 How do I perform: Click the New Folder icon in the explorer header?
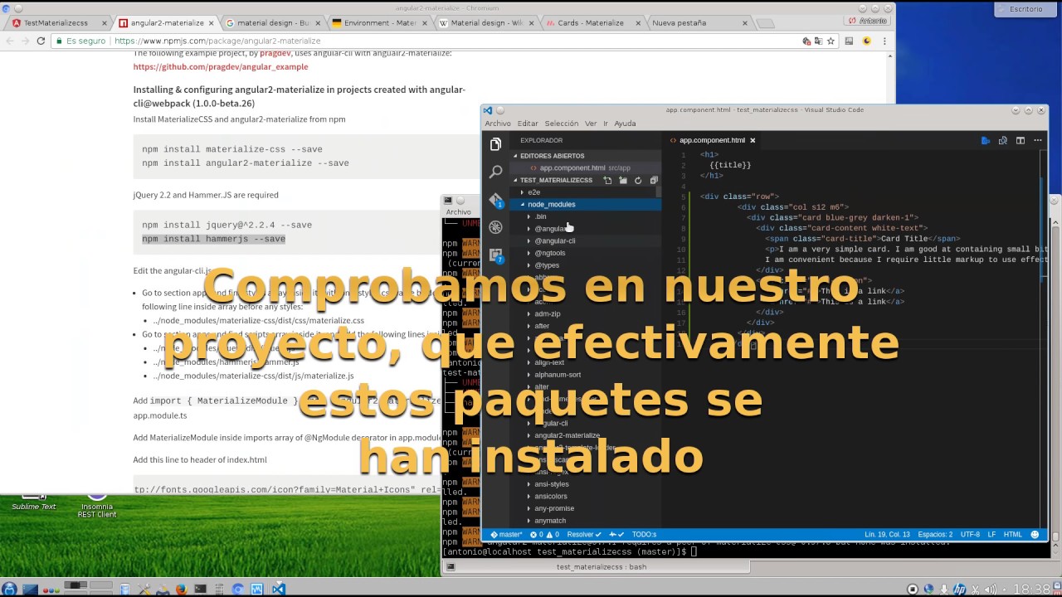[x=622, y=180]
